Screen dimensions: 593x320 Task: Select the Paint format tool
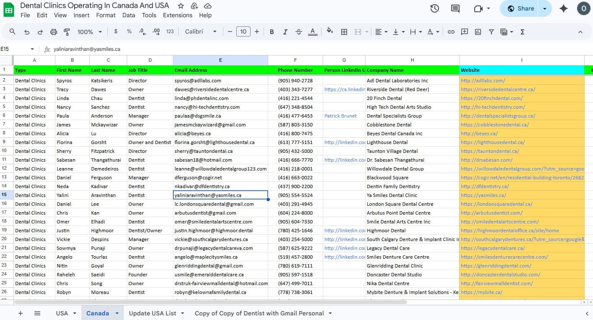(67, 32)
